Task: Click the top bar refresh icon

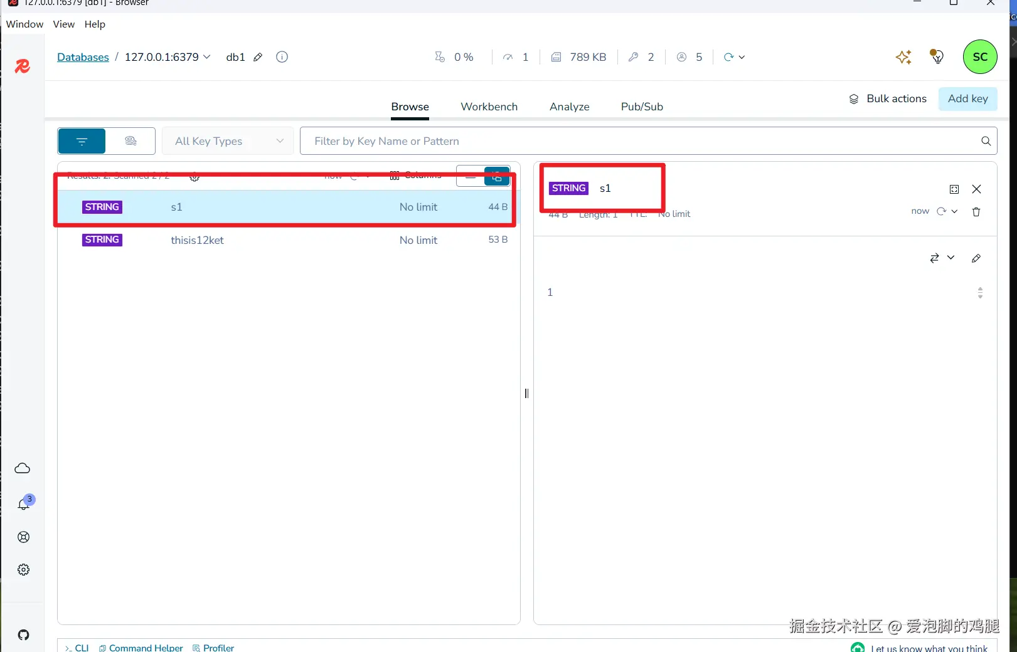Action: (x=728, y=57)
